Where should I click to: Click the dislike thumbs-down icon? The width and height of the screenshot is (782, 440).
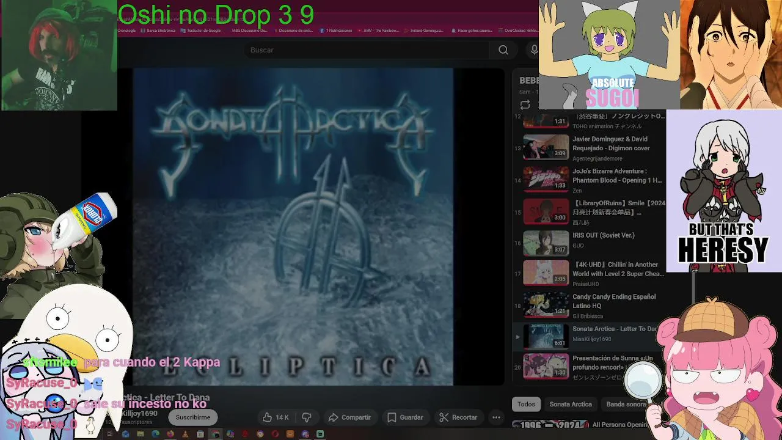pos(307,417)
